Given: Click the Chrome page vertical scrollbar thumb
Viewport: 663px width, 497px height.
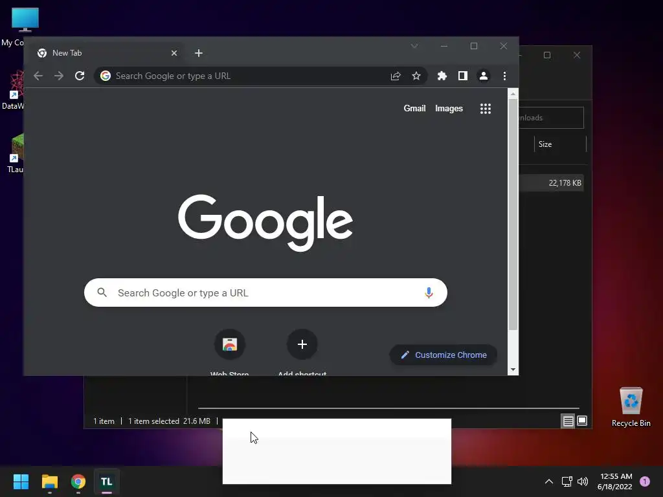Looking at the screenshot, I should [513, 215].
